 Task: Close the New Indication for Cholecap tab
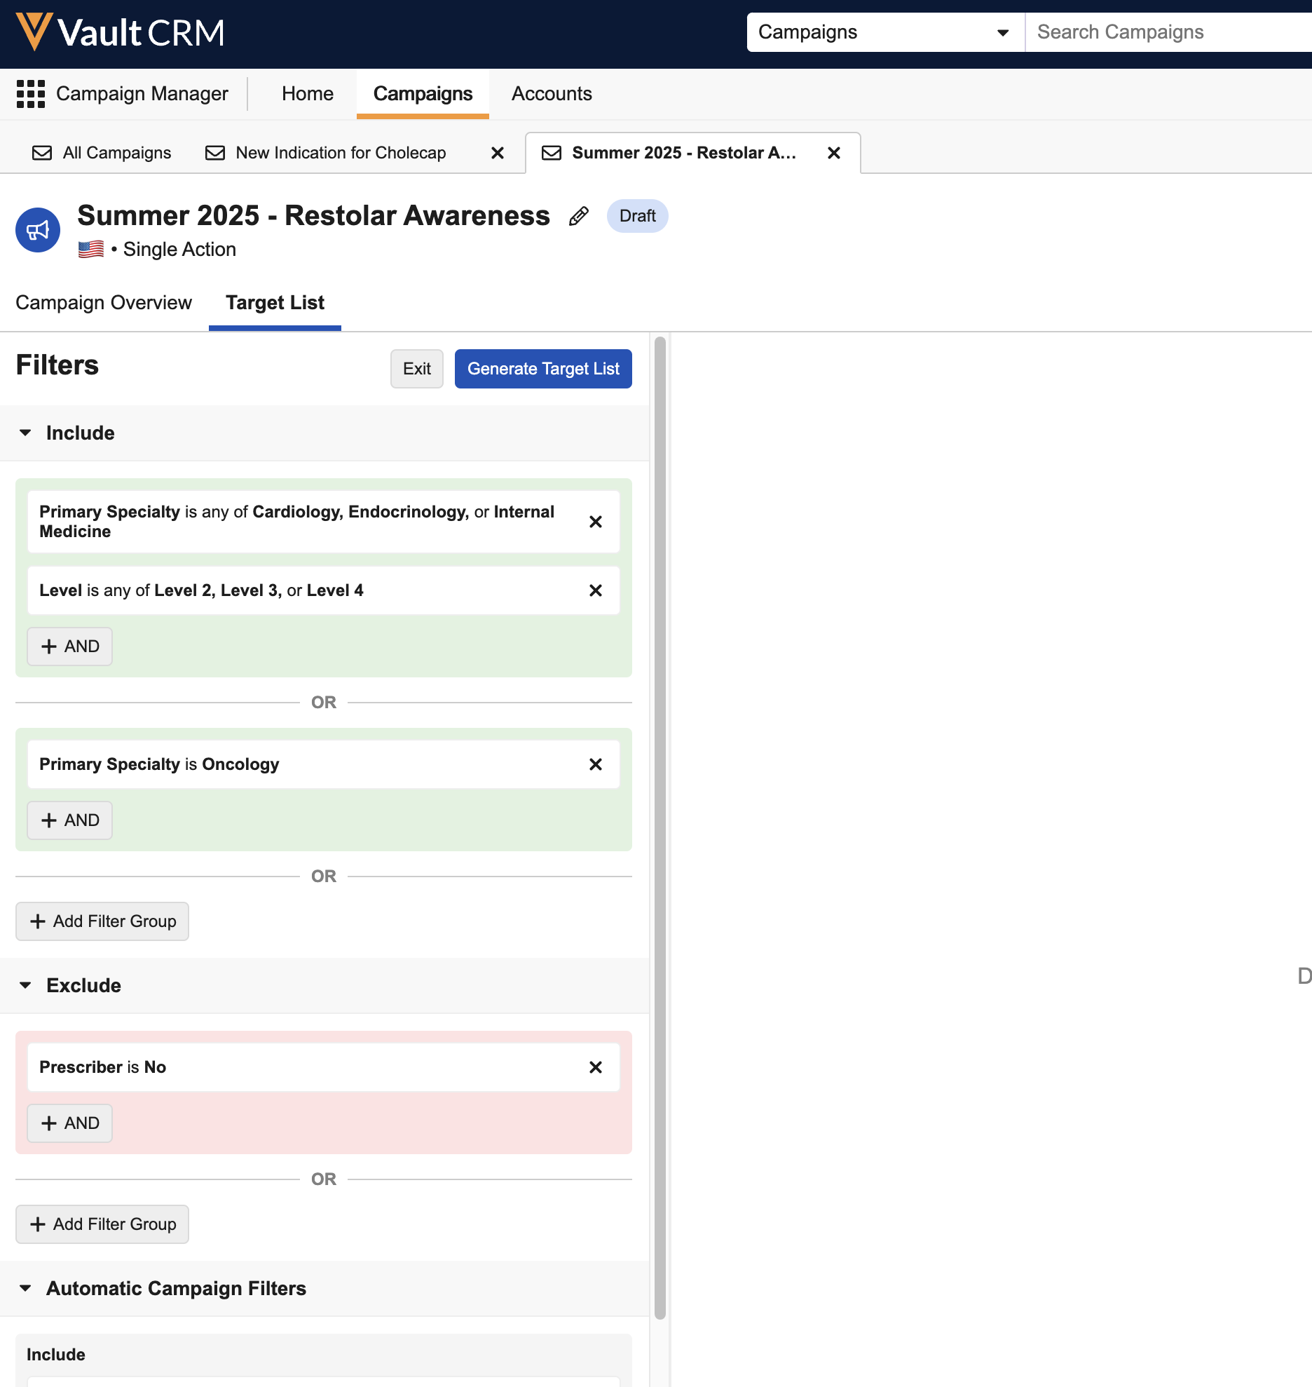[x=498, y=153]
